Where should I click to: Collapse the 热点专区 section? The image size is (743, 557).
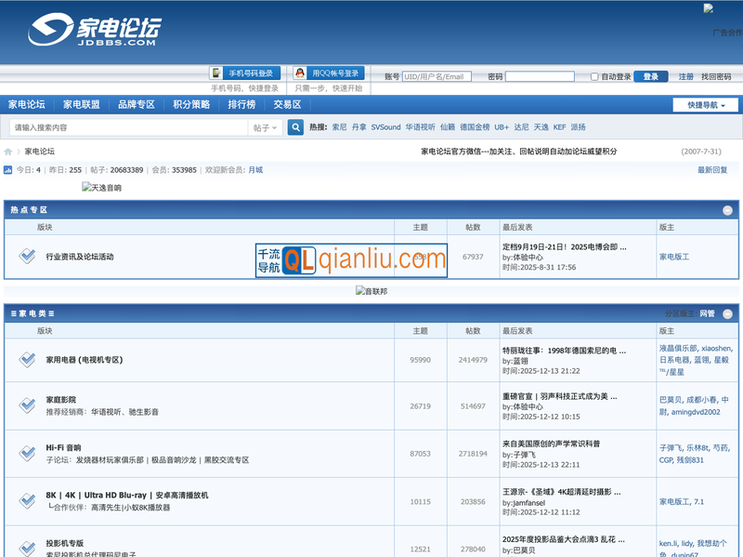tap(728, 211)
